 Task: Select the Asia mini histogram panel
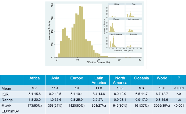pos(133,11)
